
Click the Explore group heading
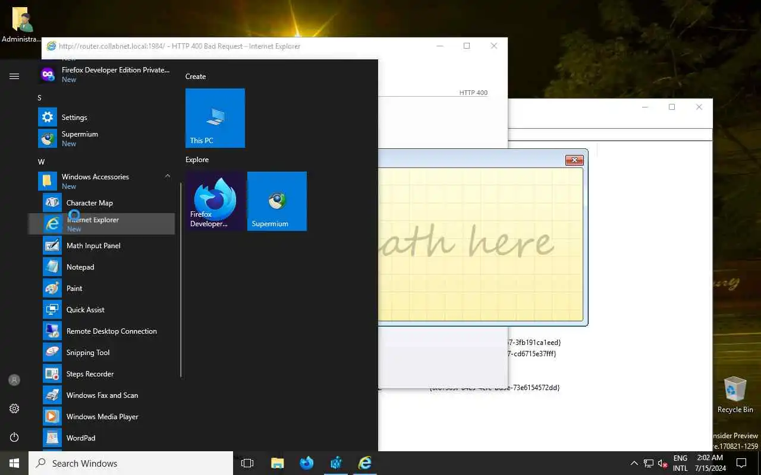[197, 159]
